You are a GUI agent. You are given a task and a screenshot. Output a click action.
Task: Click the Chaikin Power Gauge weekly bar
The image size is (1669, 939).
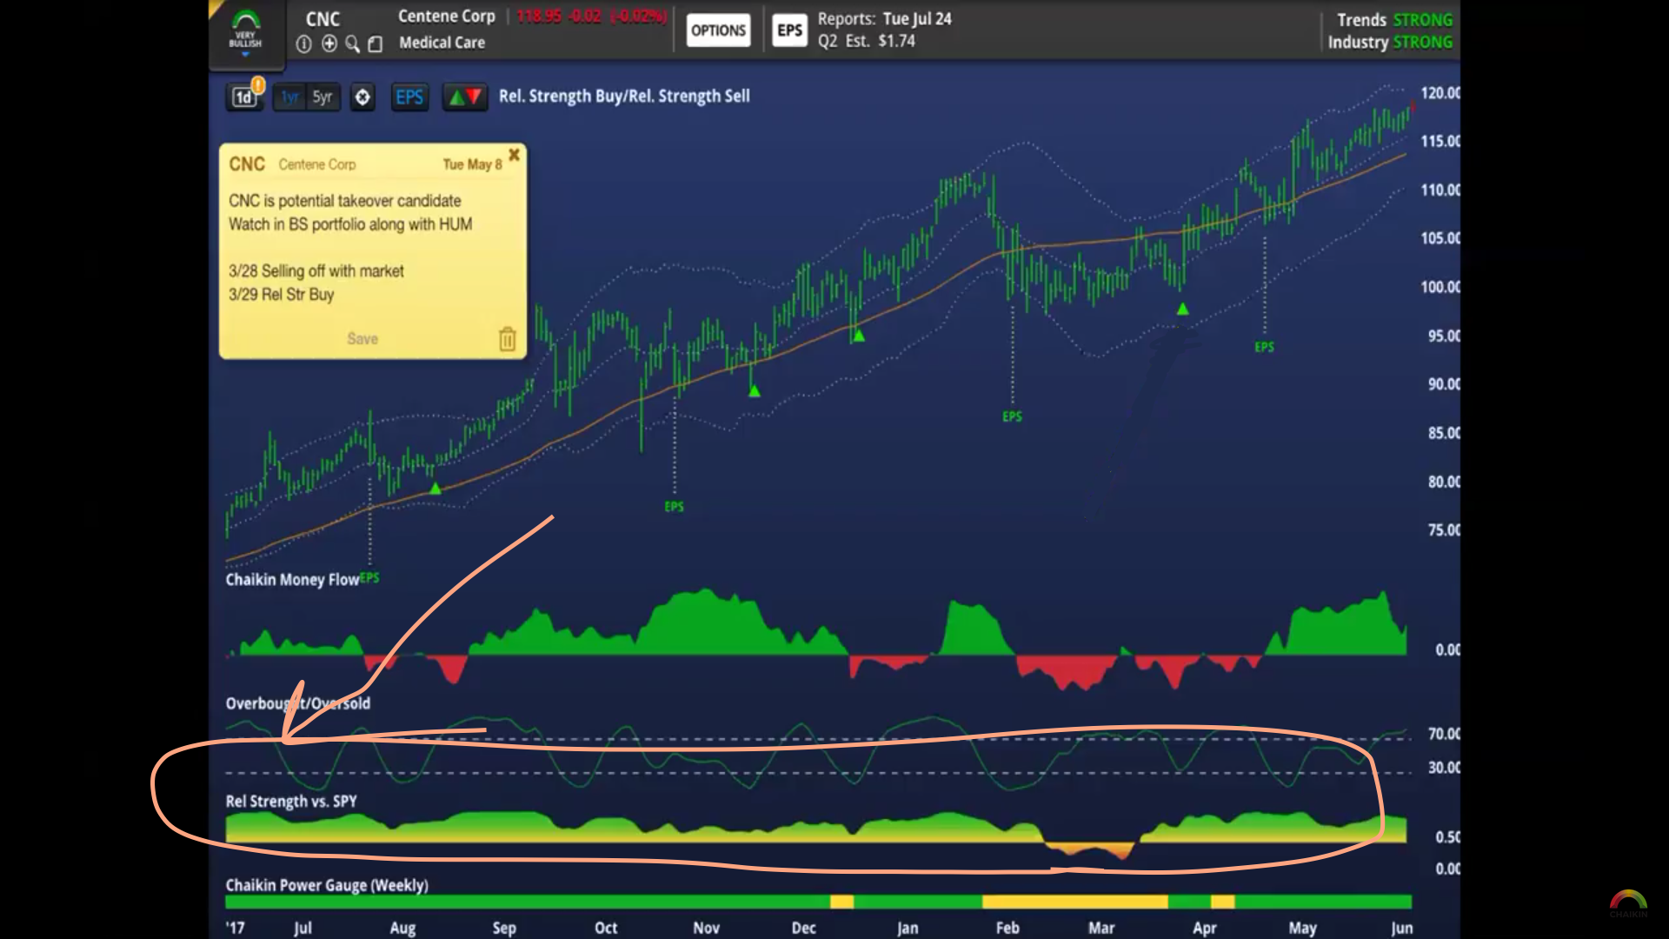(x=817, y=902)
